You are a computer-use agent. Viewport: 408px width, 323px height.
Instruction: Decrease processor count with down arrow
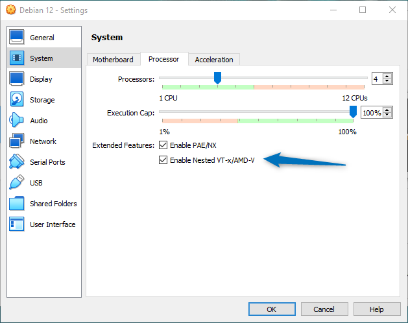(x=387, y=81)
